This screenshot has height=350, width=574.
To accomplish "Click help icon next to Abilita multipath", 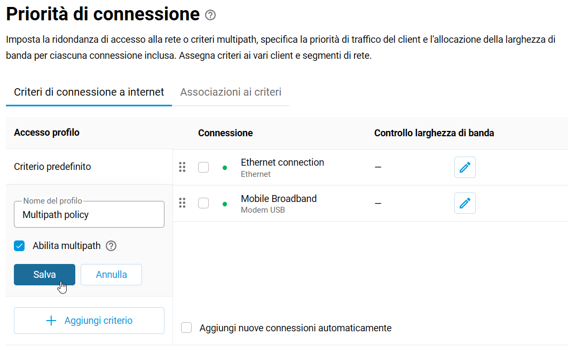I will click(x=111, y=246).
